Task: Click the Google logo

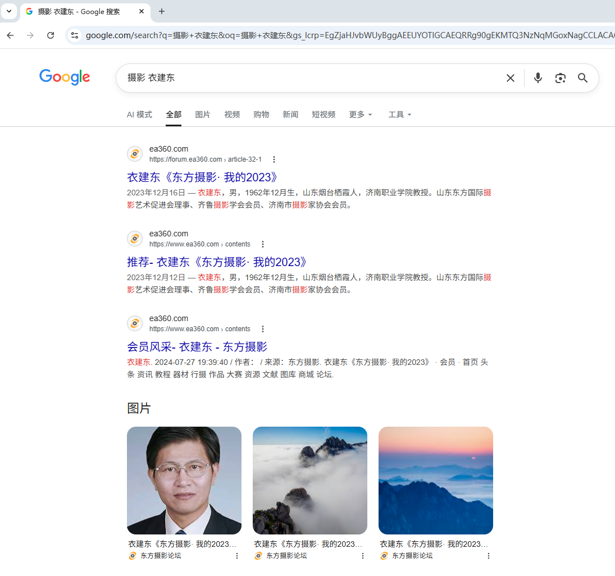Action: tap(64, 77)
